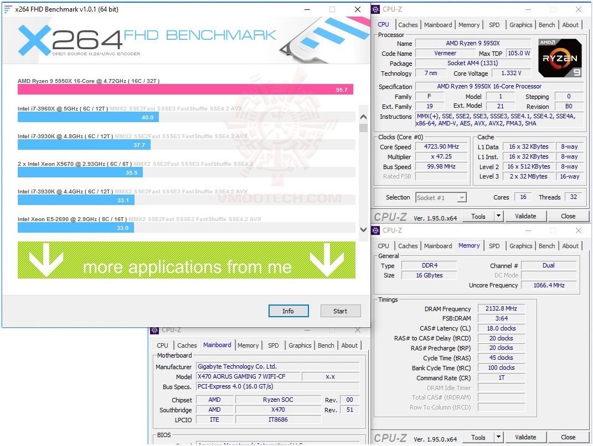Click the X264 logo in the benchmark header

(x=71, y=40)
